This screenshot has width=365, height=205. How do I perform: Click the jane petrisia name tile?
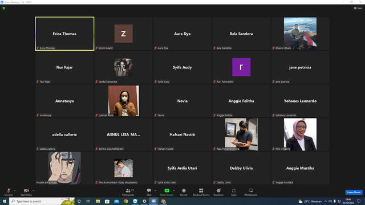pyautogui.click(x=300, y=67)
